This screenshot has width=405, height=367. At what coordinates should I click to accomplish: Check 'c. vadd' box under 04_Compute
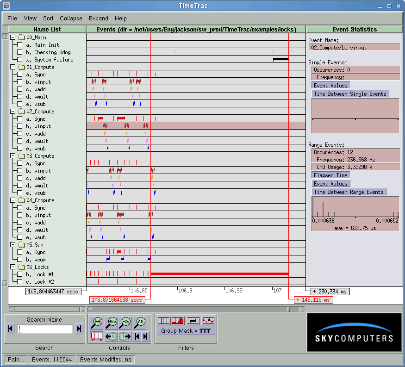19,223
